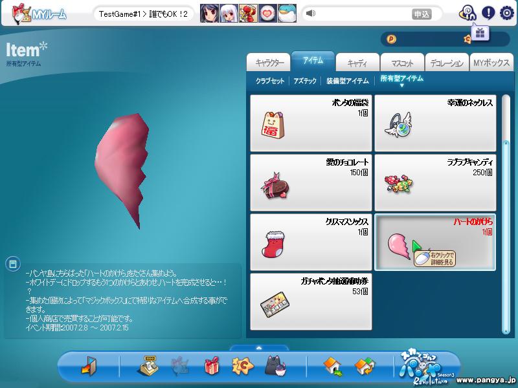Click the 150個 quantity of 愛のチョコレート
The width and height of the screenshot is (518, 388).
pyautogui.click(x=359, y=173)
